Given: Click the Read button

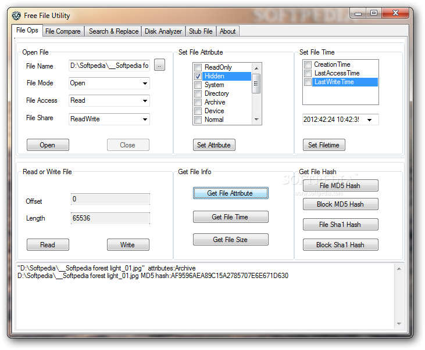Looking at the screenshot, I should pos(48,244).
